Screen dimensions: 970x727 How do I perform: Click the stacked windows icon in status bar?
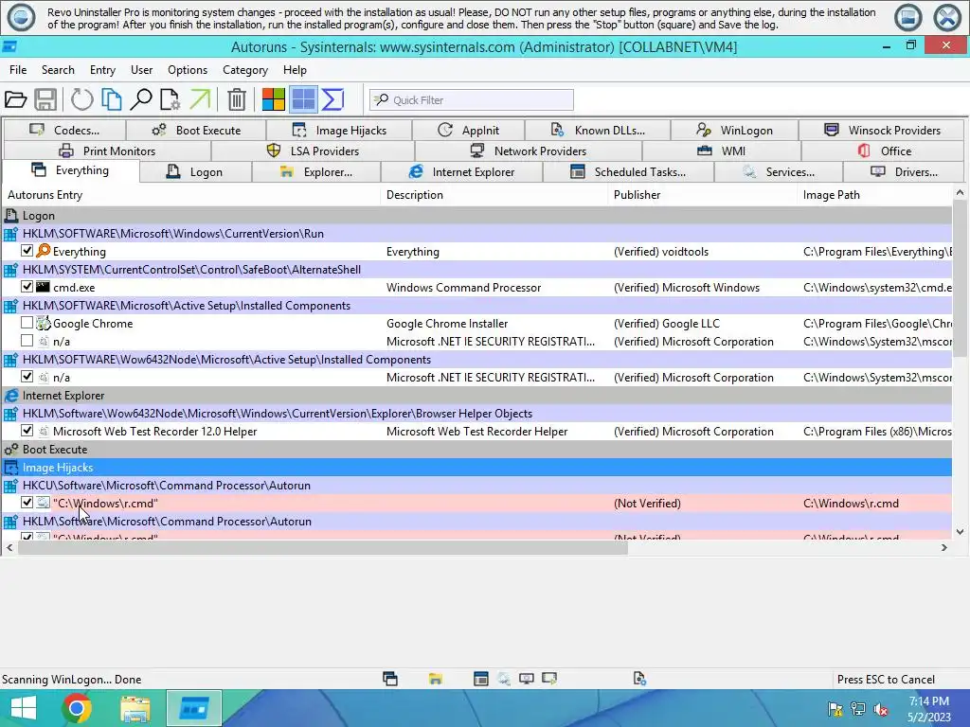click(390, 679)
